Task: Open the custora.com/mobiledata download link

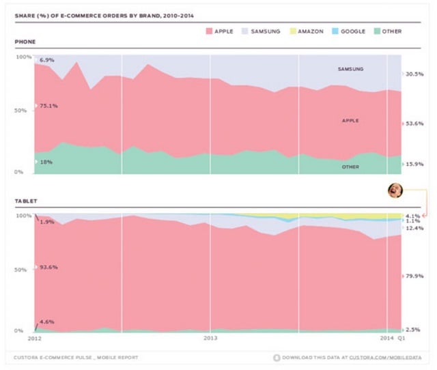Action: tap(352, 358)
